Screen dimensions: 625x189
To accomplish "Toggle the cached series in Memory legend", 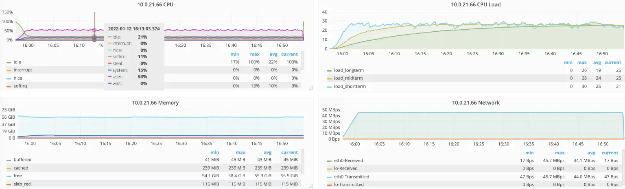I will [x=21, y=168].
